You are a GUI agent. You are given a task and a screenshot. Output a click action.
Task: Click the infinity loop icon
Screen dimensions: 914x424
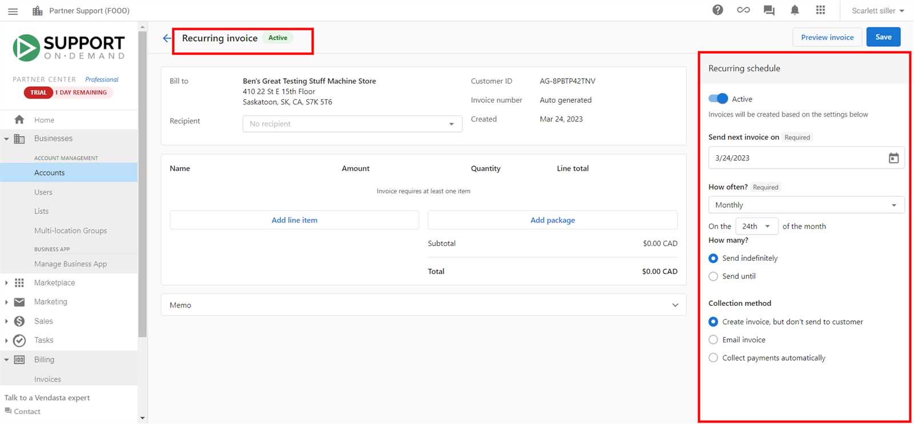pyautogui.click(x=743, y=10)
